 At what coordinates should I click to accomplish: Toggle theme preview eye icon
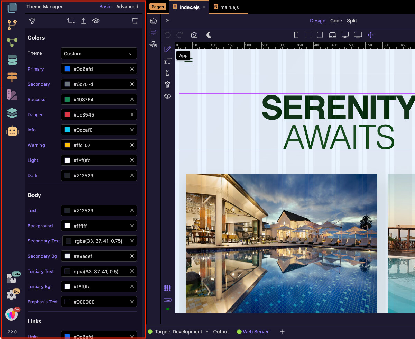pos(96,21)
